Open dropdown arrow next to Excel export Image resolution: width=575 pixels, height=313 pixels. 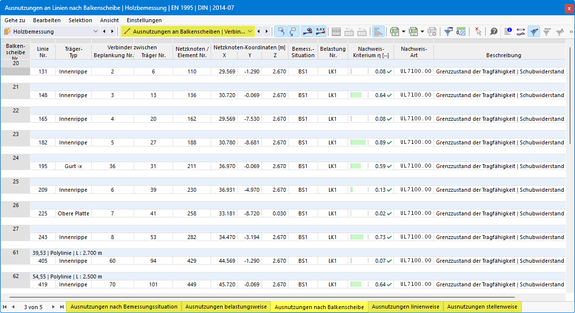pyautogui.click(x=403, y=32)
